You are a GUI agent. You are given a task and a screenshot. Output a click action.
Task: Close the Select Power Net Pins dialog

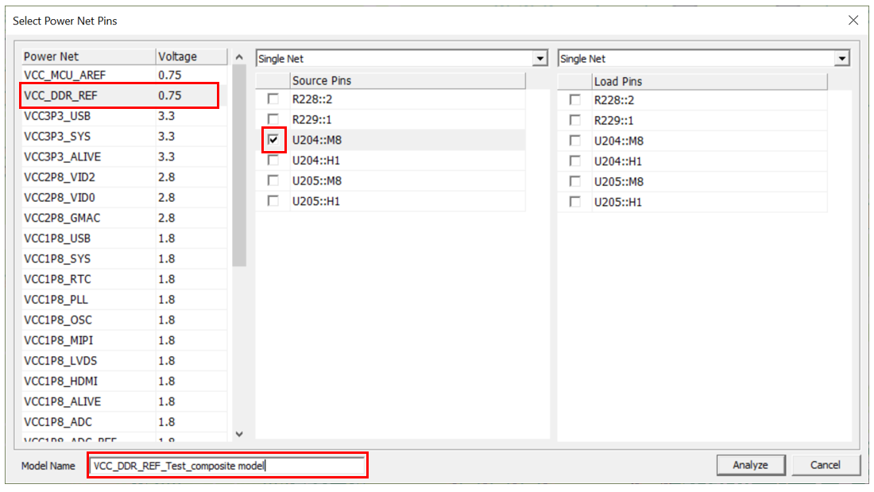point(853,21)
